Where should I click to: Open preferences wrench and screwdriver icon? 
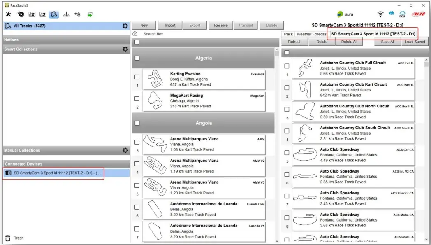9,14
